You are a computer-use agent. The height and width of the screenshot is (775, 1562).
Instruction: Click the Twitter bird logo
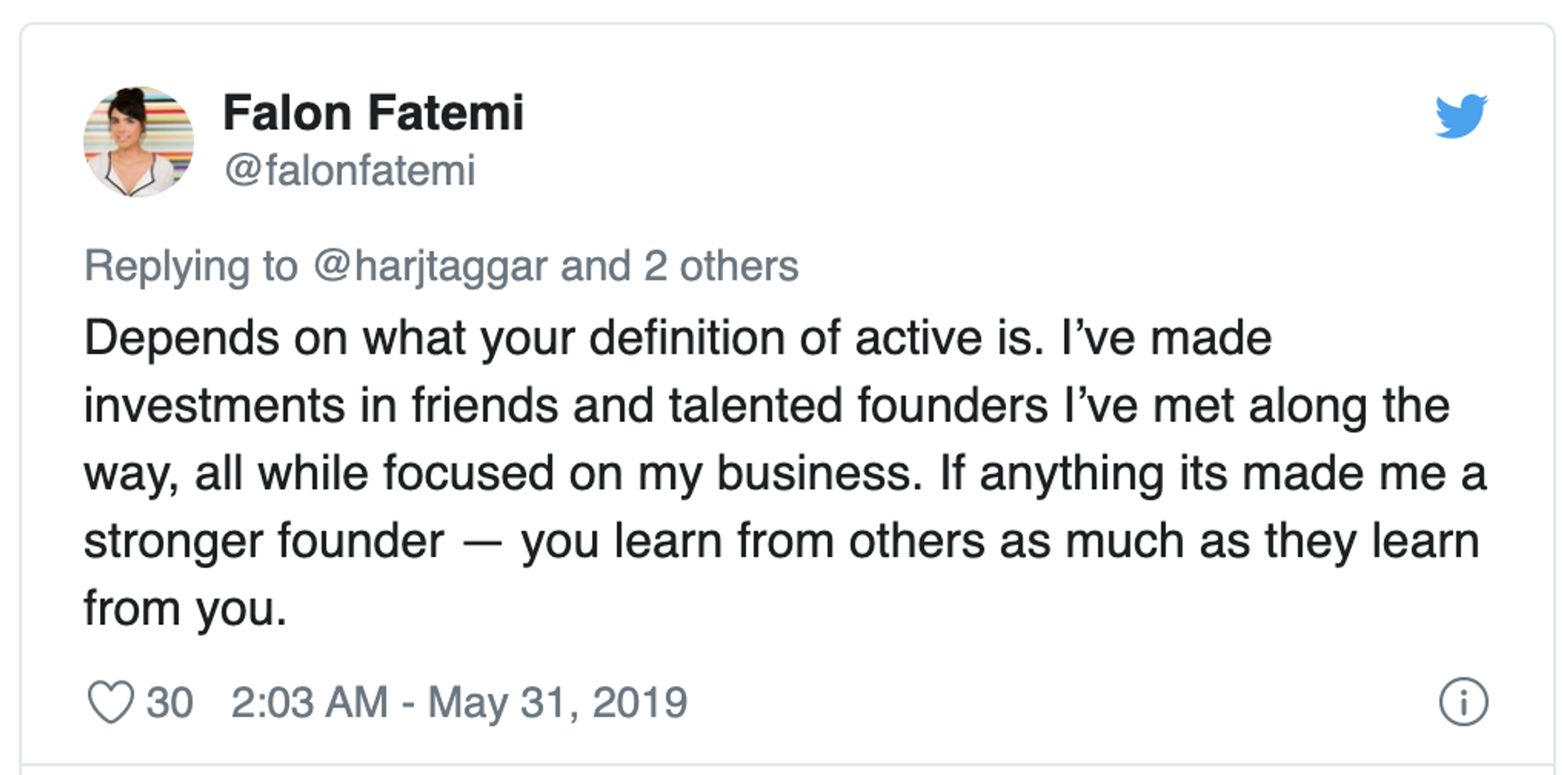(1460, 116)
